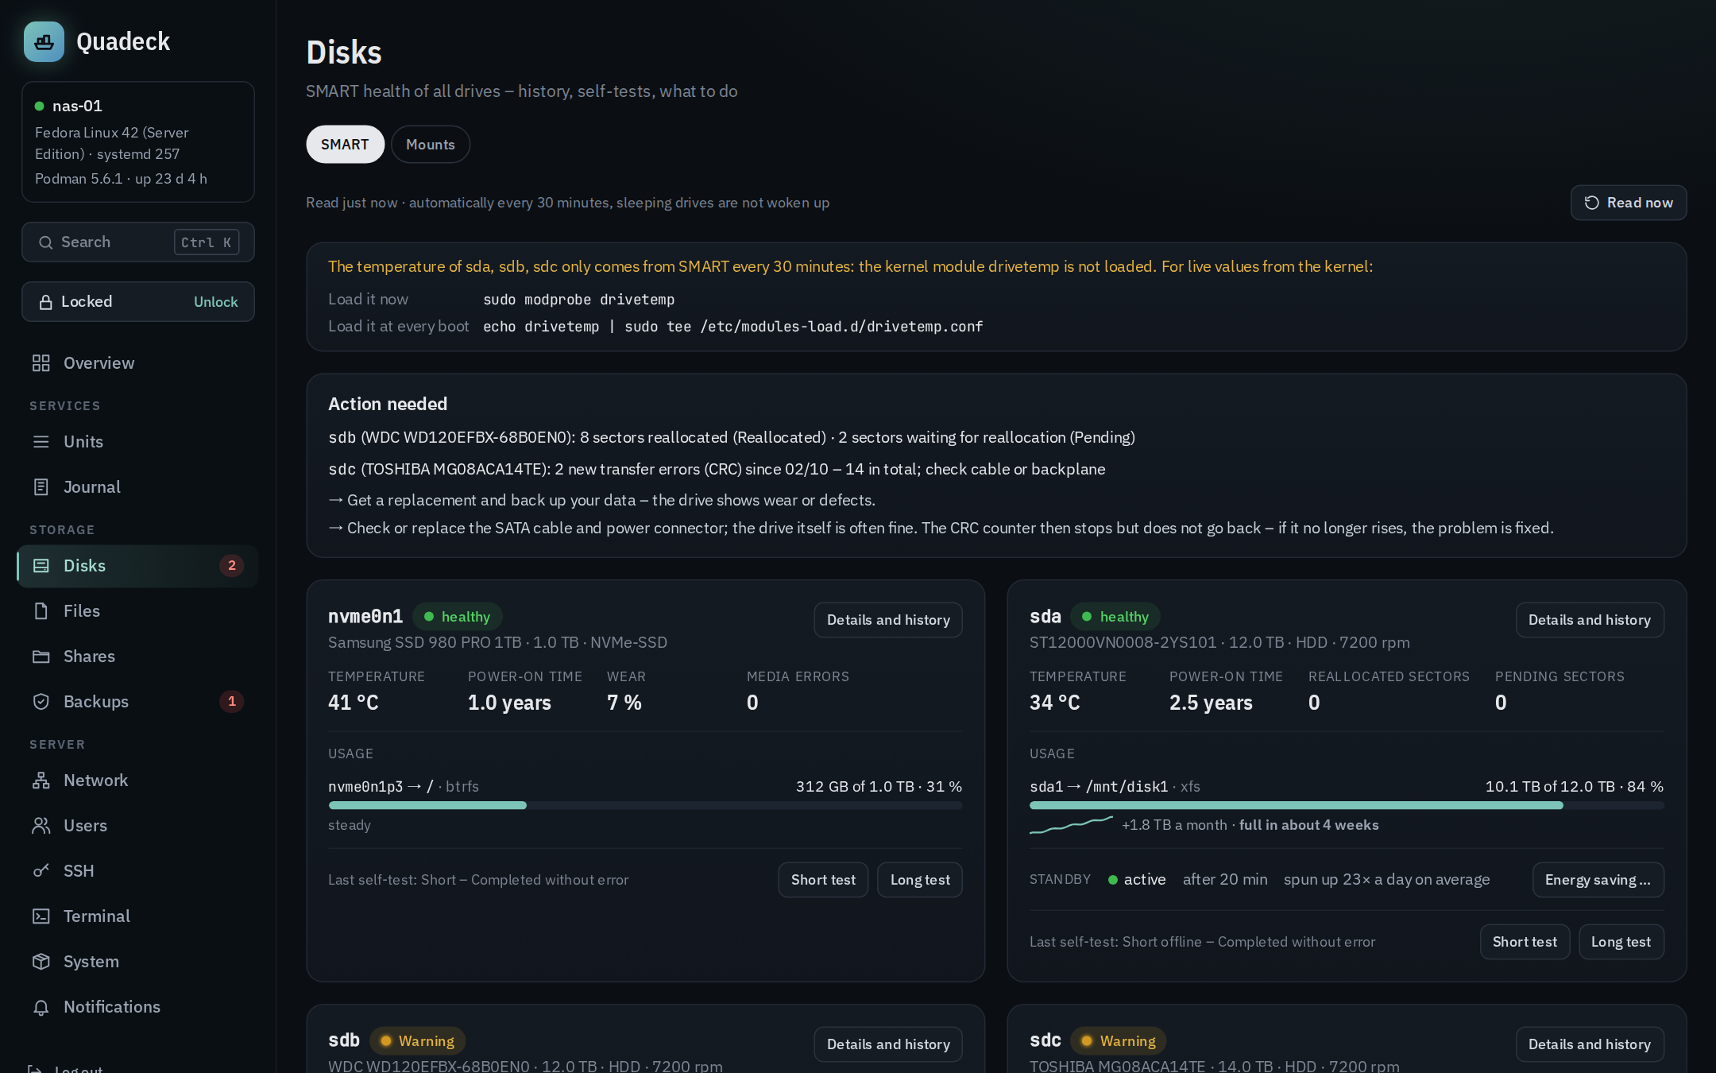This screenshot has width=1716, height=1073.
Task: Click the Shares folder icon
Action: (41, 657)
